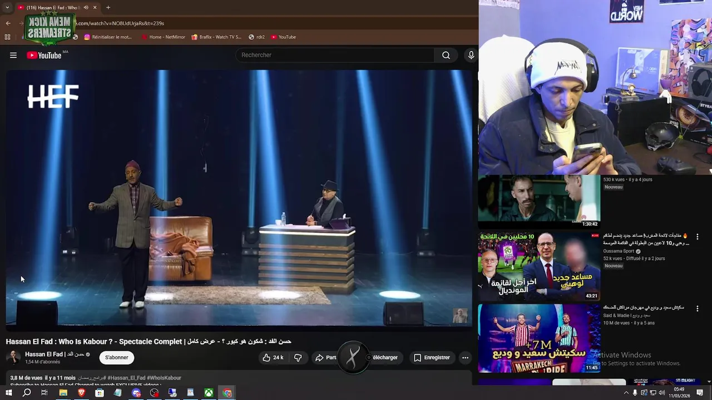Click the #WhoIsKabour hashtag
Viewport: 712px width, 400px height.
coord(164,378)
